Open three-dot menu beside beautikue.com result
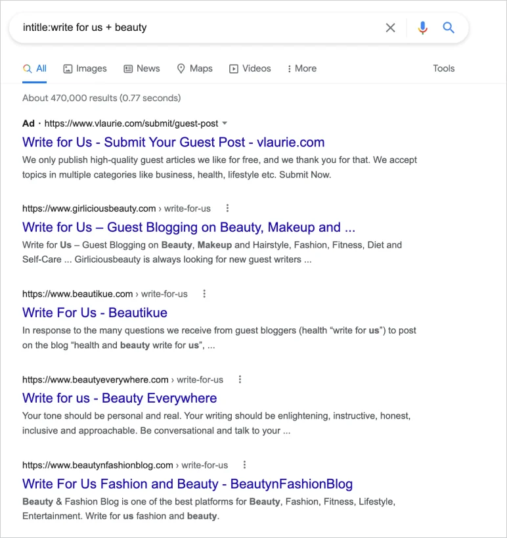The width and height of the screenshot is (507, 538). [x=204, y=294]
